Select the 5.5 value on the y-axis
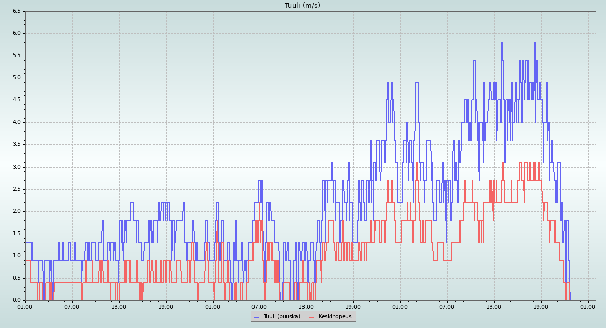The width and height of the screenshot is (606, 328). (x=16, y=56)
